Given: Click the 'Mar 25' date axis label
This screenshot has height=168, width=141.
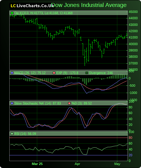Looking at the screenshot, I should [37, 164].
